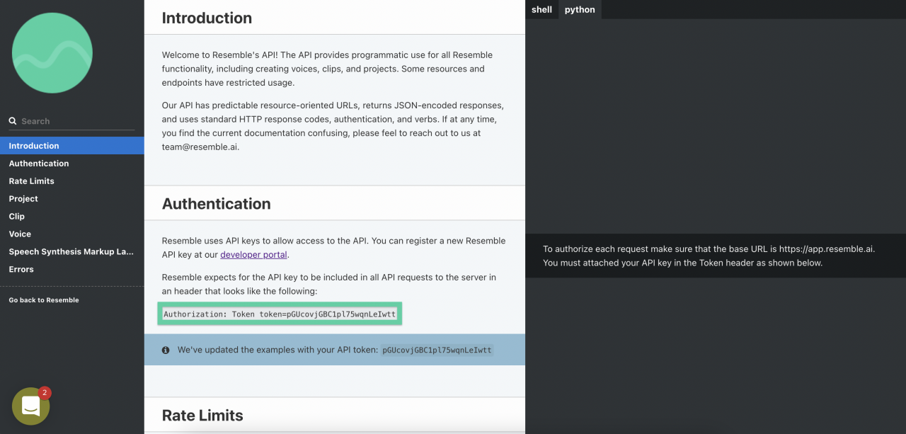Viewport: 906px width, 434px height.
Task: Click the info icon beside the API token notice
Action: click(165, 349)
